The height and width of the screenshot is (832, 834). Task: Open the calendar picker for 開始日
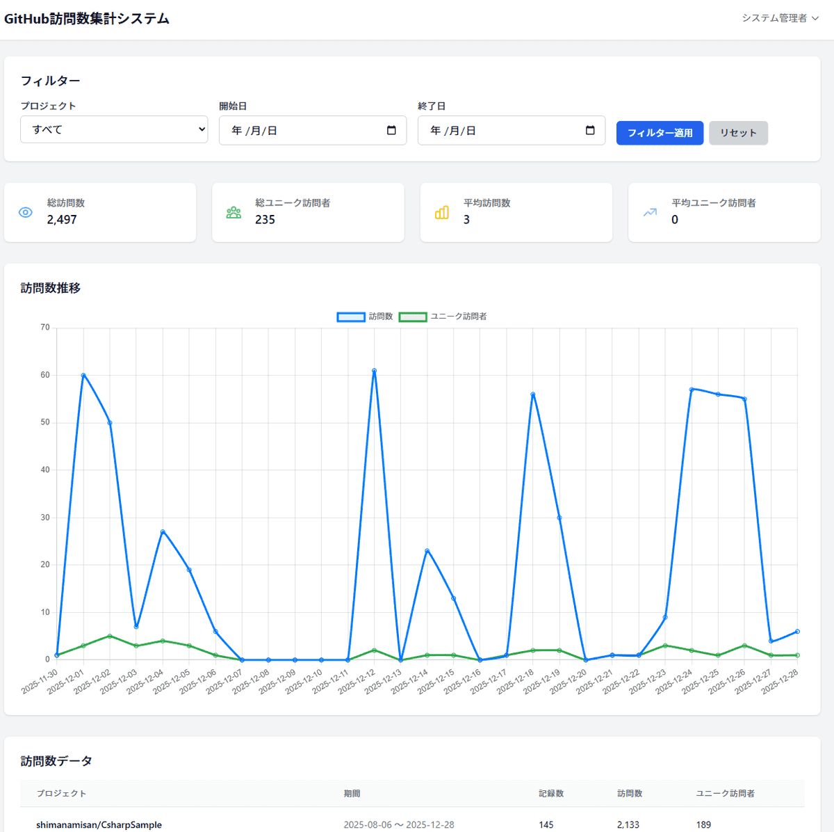click(x=389, y=130)
